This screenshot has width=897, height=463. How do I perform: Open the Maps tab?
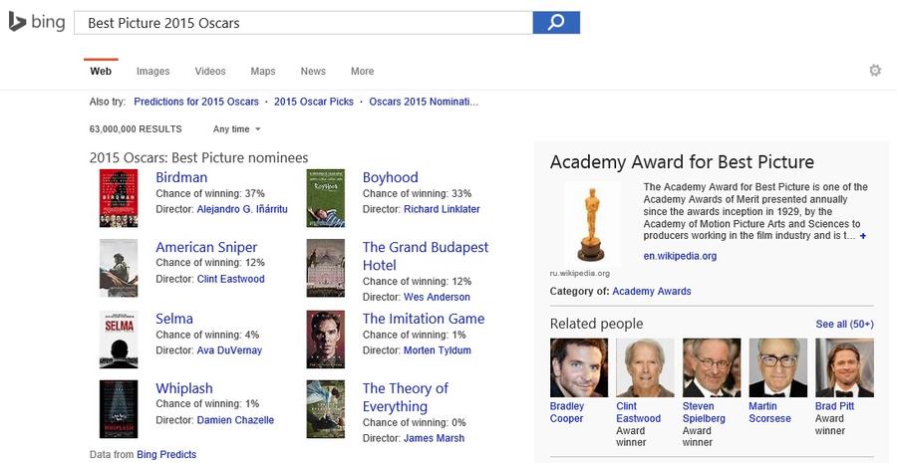(x=262, y=72)
